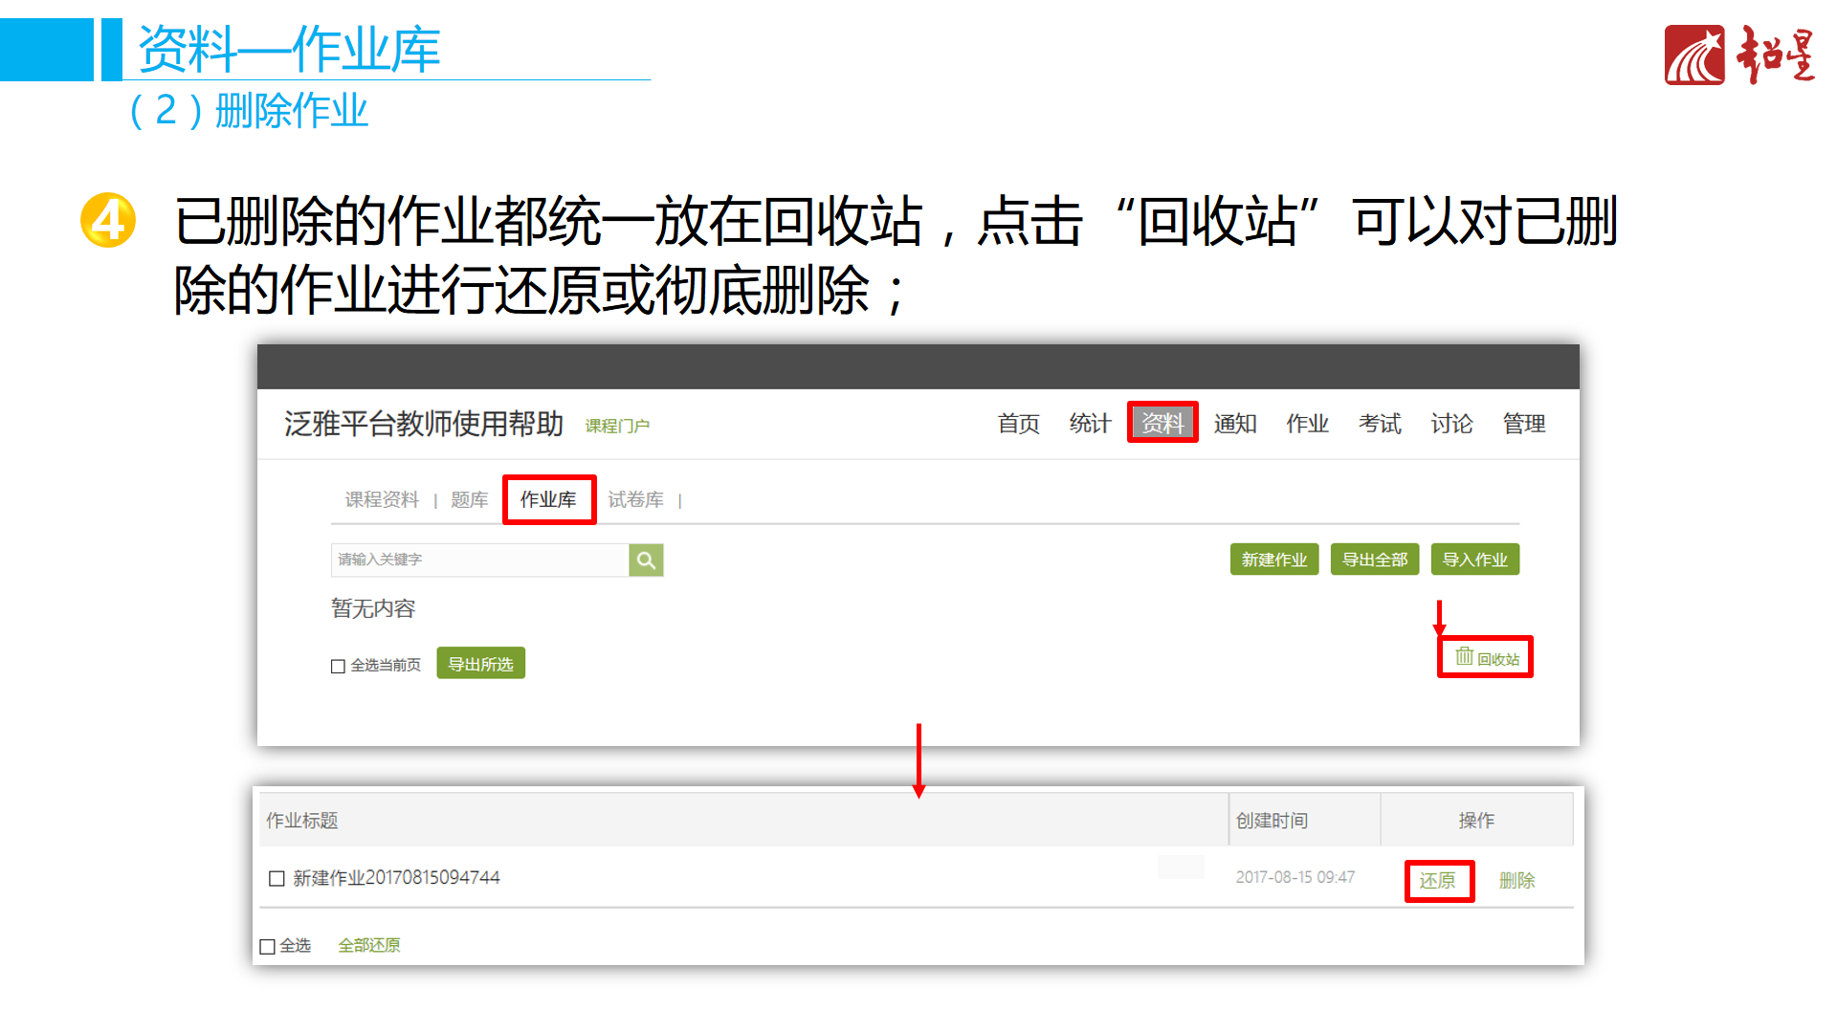Open the 试卷库 tab
The height and width of the screenshot is (1033, 1837).
[x=635, y=499]
